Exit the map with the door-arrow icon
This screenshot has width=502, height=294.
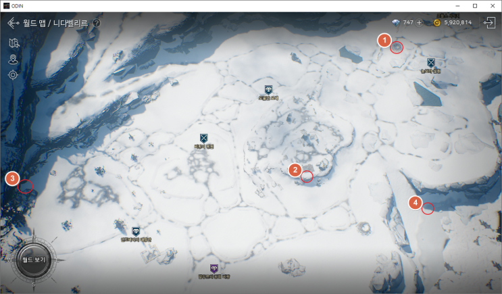pyautogui.click(x=489, y=23)
